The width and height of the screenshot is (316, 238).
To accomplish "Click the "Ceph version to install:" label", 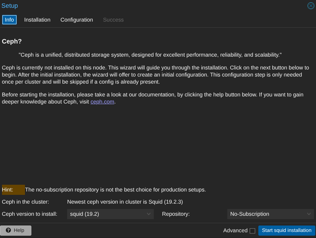I will 30,214.
